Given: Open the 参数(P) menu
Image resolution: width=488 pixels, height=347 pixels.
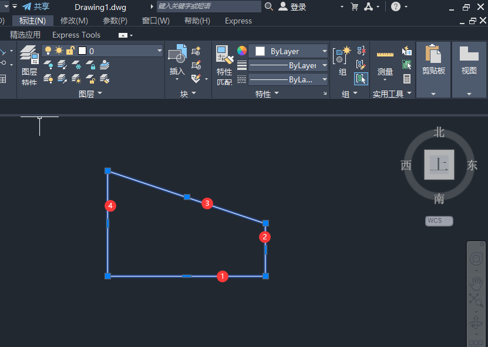Looking at the screenshot, I should (115, 21).
